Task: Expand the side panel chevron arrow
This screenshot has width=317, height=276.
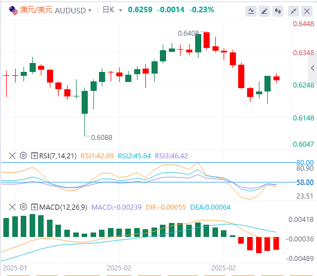Action: 313,68
